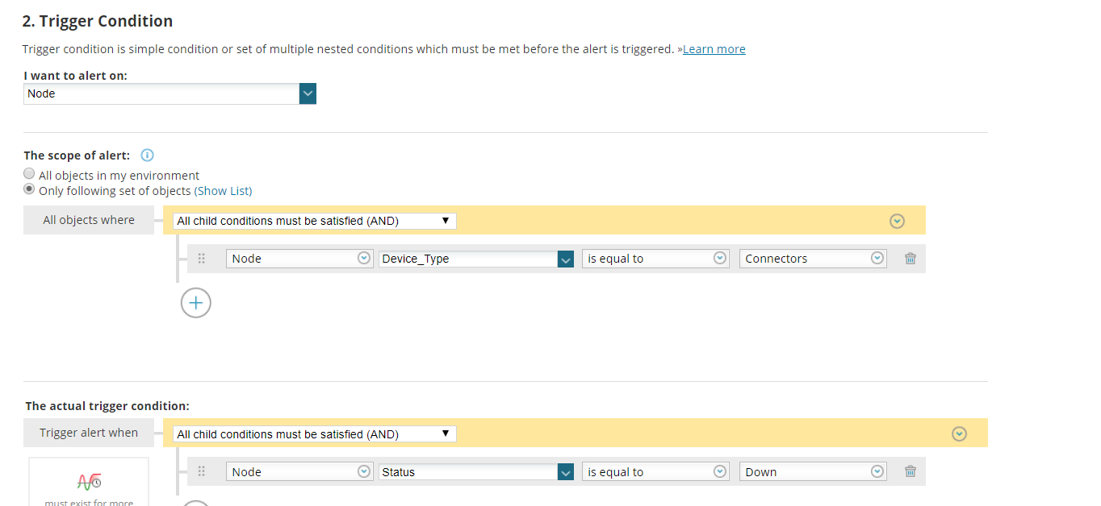
Task: Open the Down value dropdown
Action: click(x=813, y=472)
